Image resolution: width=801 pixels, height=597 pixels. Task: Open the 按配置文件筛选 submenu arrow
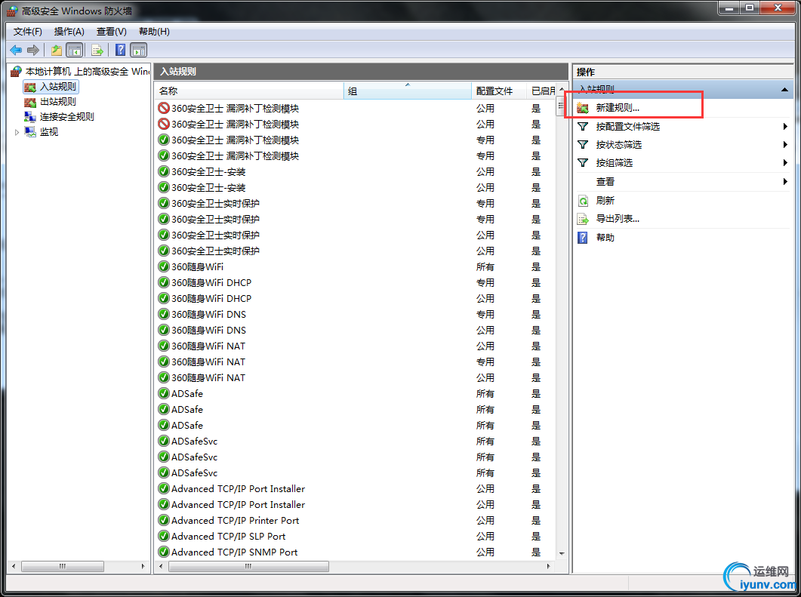tap(785, 126)
